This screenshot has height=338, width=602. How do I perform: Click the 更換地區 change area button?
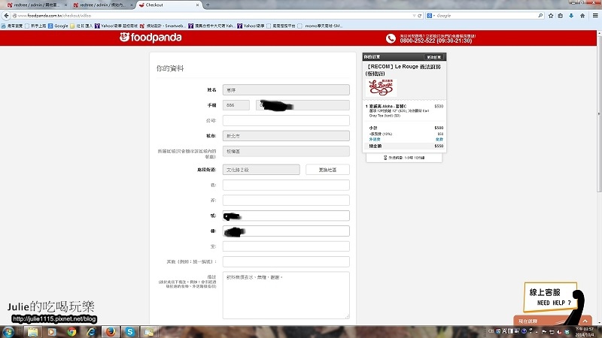327,170
